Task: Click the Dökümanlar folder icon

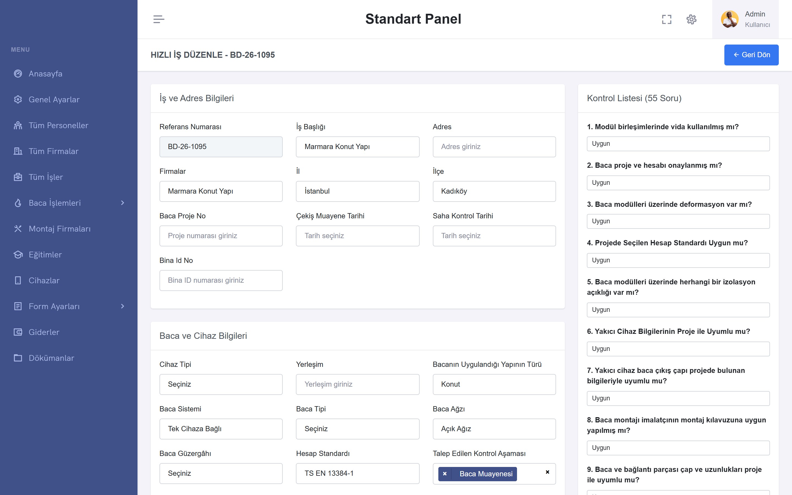Action: (18, 358)
